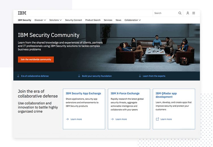The height and width of the screenshot is (147, 213).
Task: Expand the Collaboration dropdown chevron
Action: (140, 20)
